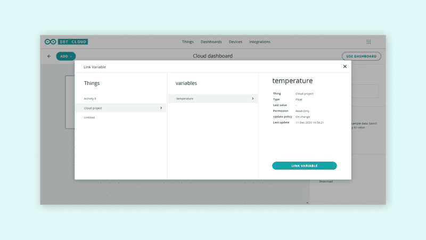Viewport: 426px width, 240px height.
Task: Click the USE DASHBOARD button
Action: [x=362, y=57]
